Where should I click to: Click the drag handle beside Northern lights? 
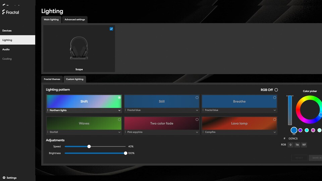coord(48,110)
